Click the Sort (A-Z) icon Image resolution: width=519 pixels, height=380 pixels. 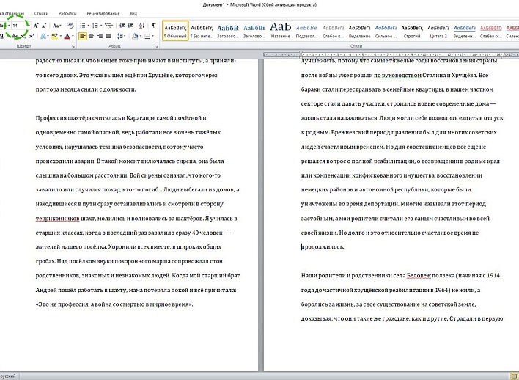(141, 26)
